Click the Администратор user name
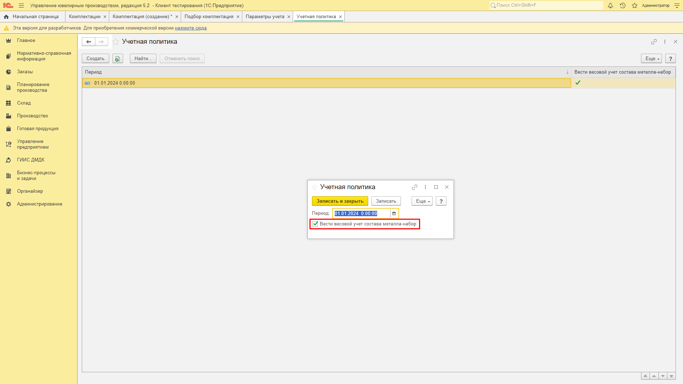 pyautogui.click(x=656, y=5)
